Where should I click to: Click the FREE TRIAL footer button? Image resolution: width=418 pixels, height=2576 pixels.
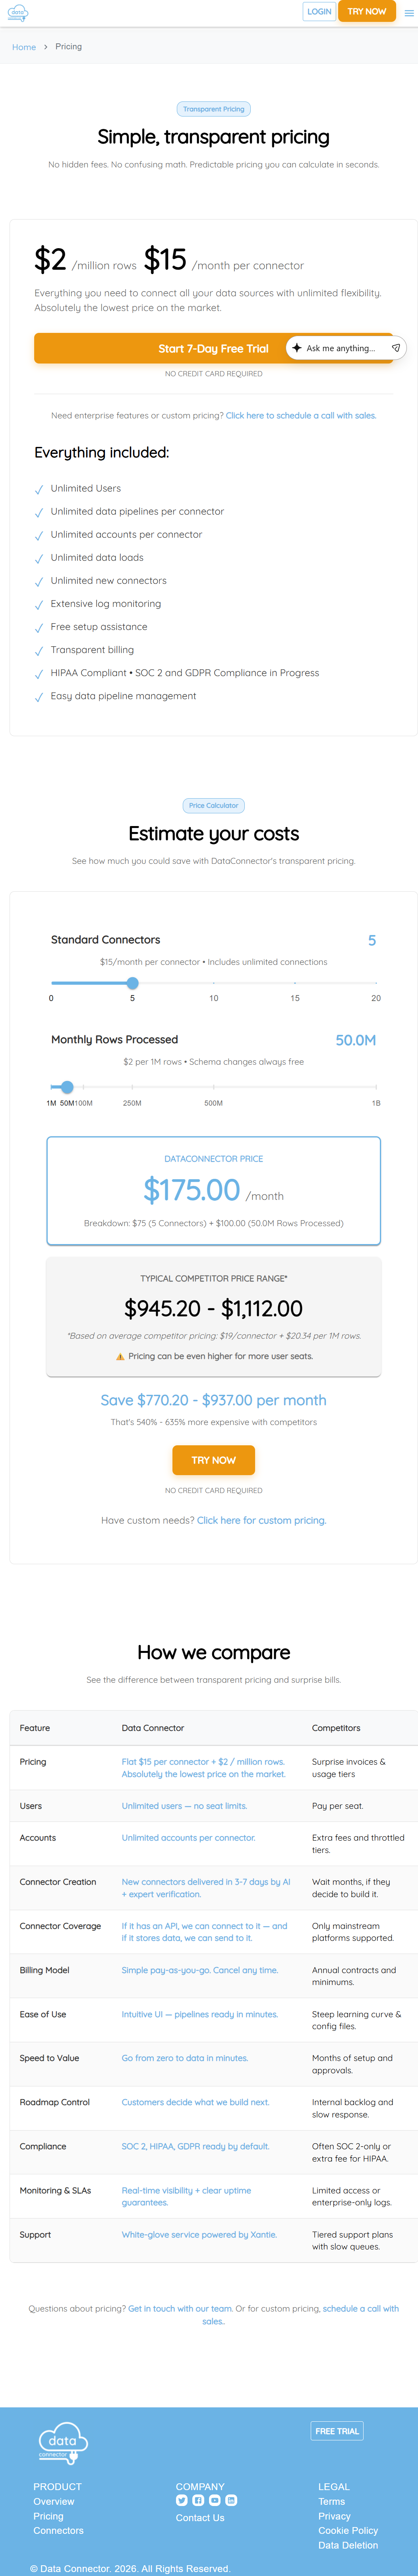point(337,2431)
